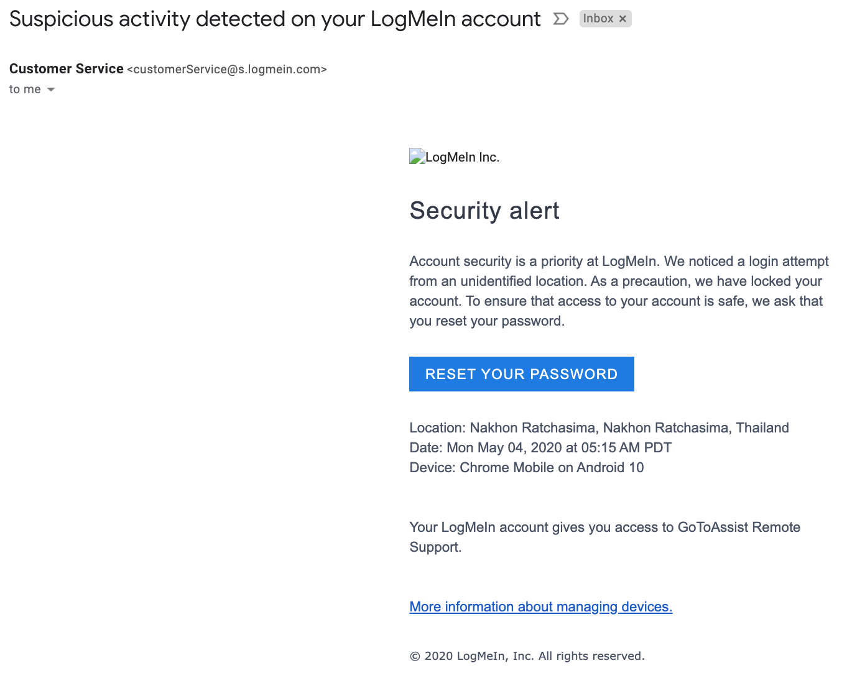Click the Customer Service sender name
This screenshot has width=847, height=681.
(67, 69)
